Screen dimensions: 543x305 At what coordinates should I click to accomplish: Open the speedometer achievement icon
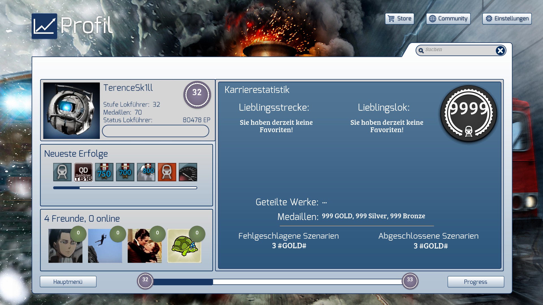pos(188,172)
